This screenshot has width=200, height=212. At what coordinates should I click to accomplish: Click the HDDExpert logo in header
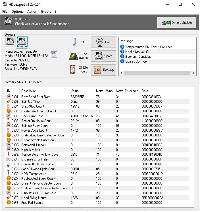tap(8, 22)
